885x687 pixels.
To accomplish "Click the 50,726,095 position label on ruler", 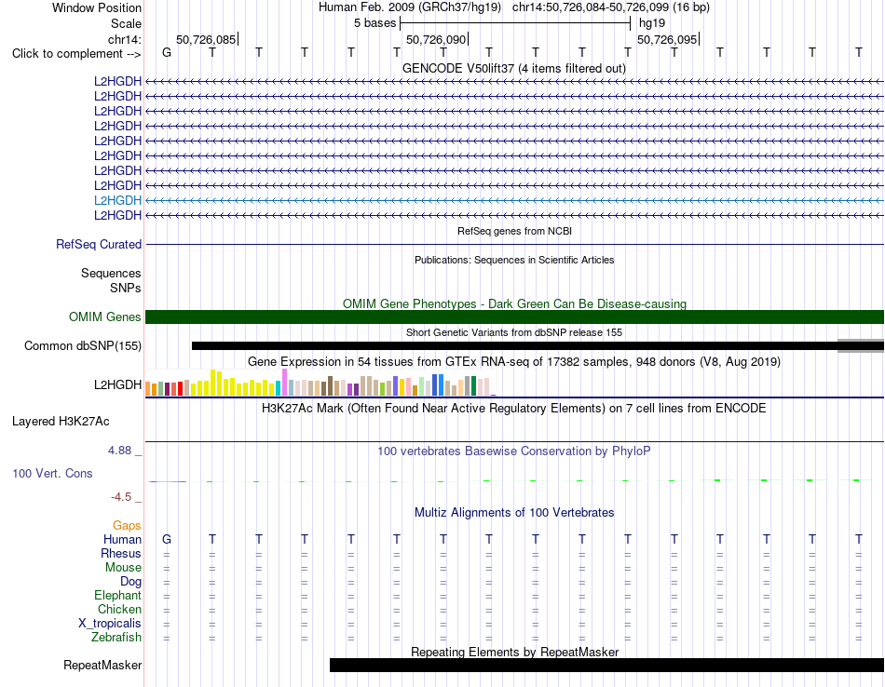I will click(x=667, y=39).
